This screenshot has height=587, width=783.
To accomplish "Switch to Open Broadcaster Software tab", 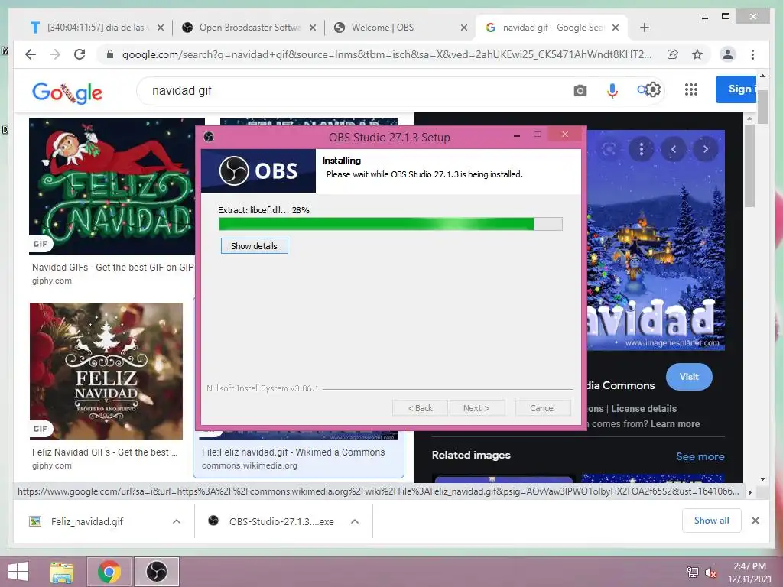I will [x=247, y=28].
